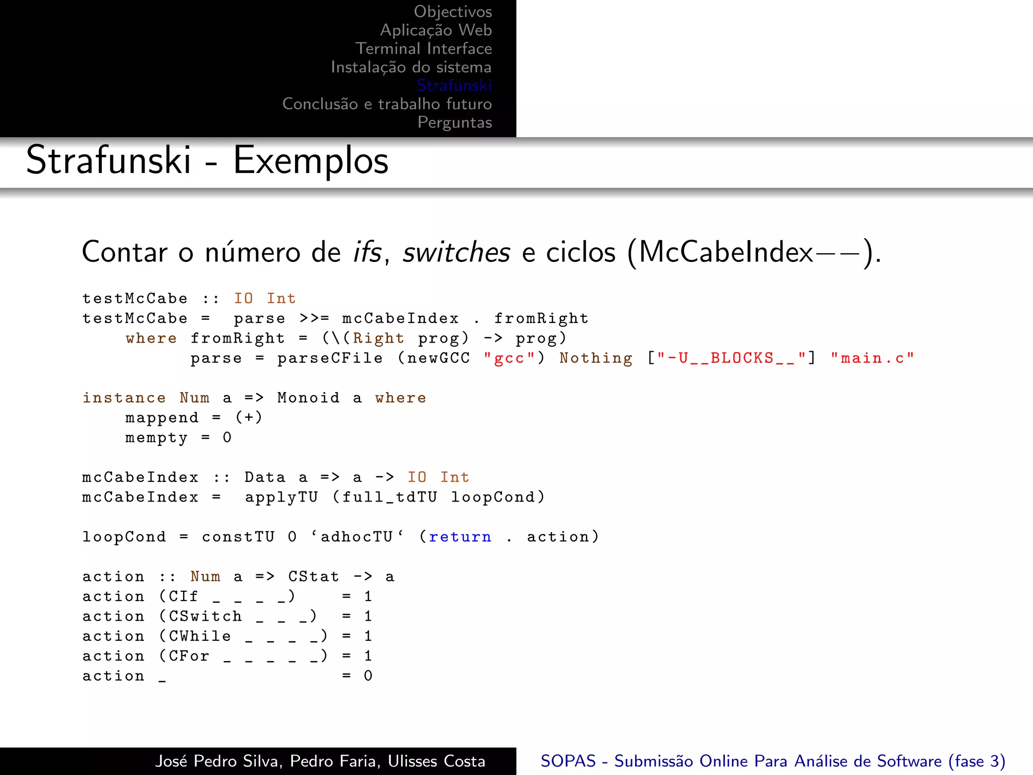Screen dimensions: 1033x775
Task: Open Instalação do sistema section
Action: pyautogui.click(x=411, y=67)
